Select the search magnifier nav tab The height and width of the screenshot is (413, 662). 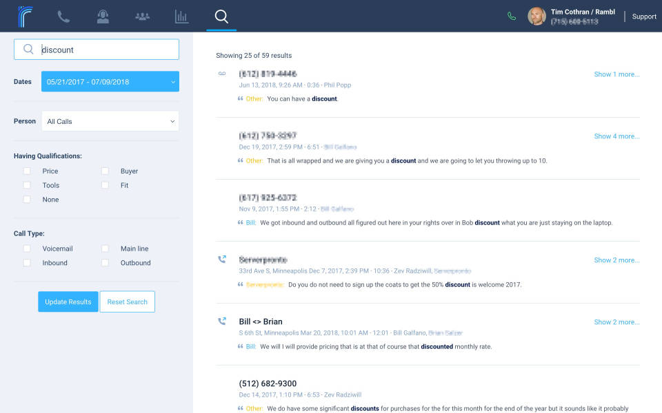tap(221, 17)
